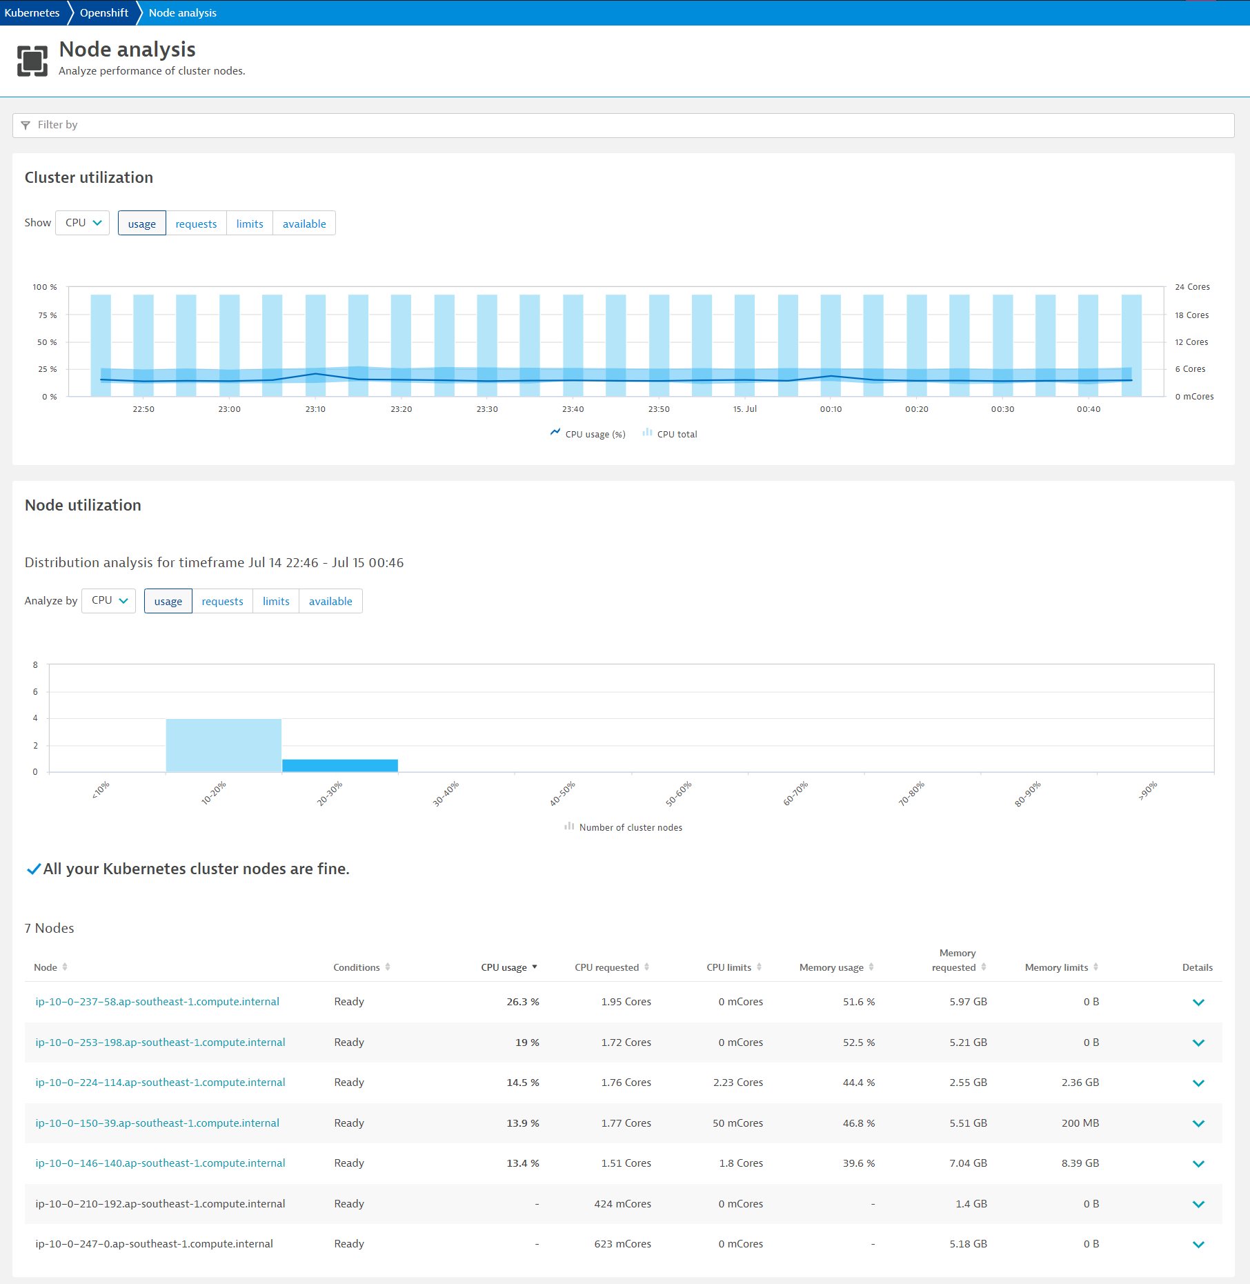
Task: Select requests in Cluster utilization
Action: click(x=196, y=224)
